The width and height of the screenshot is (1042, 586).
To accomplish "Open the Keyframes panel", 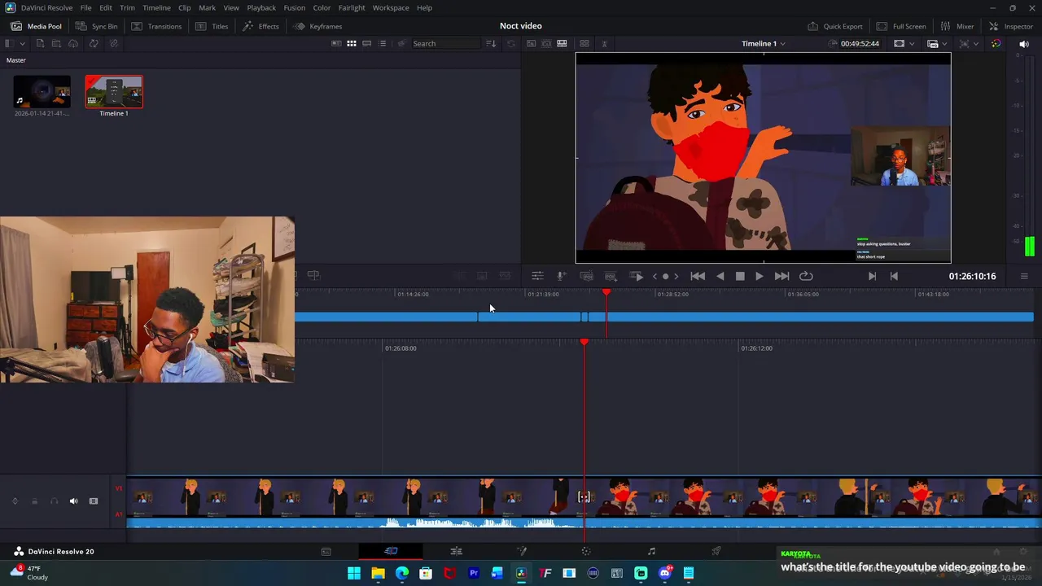I will tap(317, 26).
